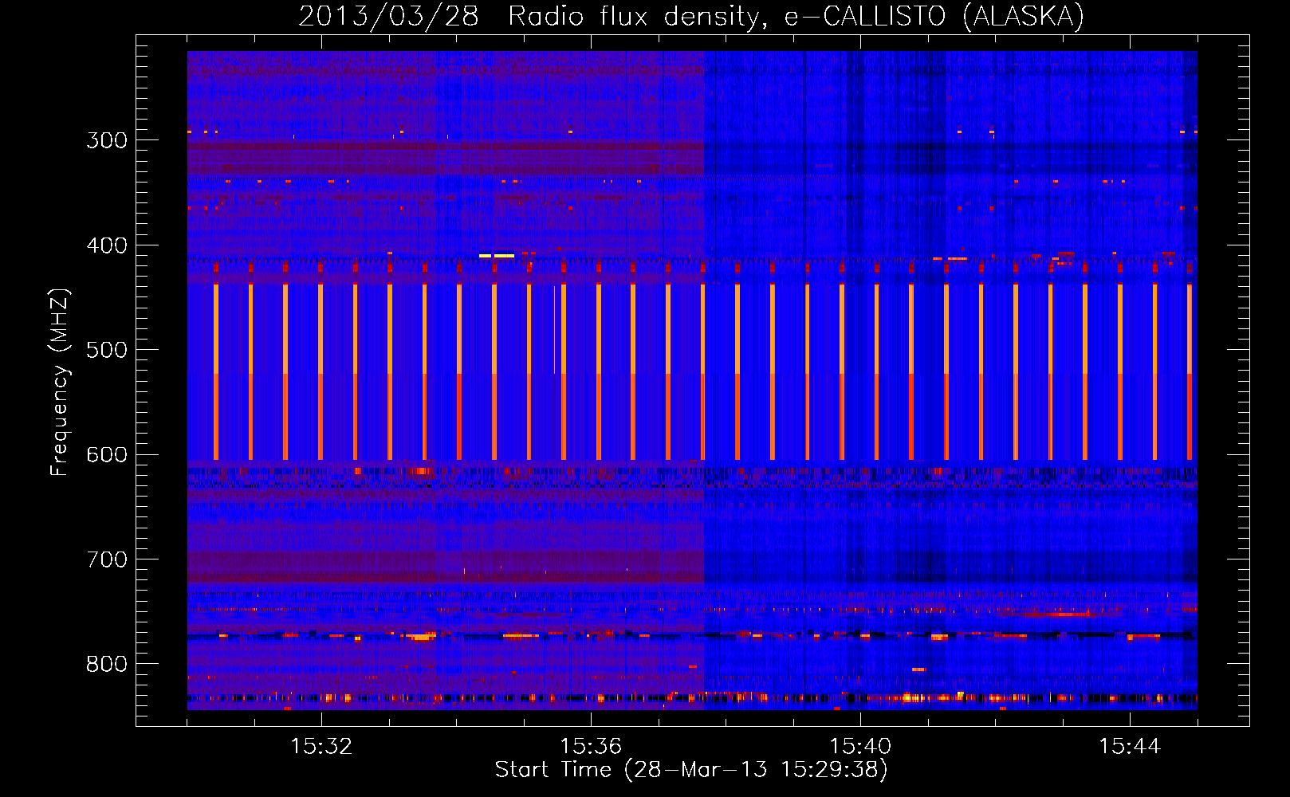
Task: Click the 500 frequency tick label
Action: click(x=107, y=350)
